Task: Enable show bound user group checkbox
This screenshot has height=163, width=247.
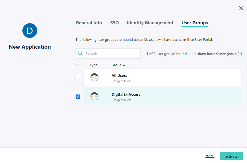Action: pyautogui.click(x=194, y=54)
